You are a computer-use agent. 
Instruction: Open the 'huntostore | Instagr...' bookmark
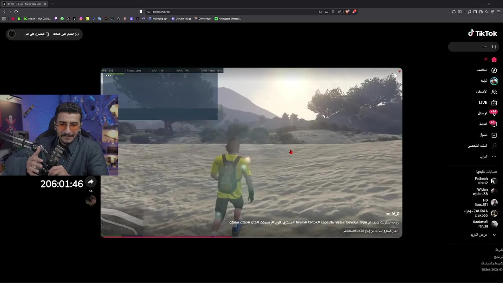tap(228, 18)
